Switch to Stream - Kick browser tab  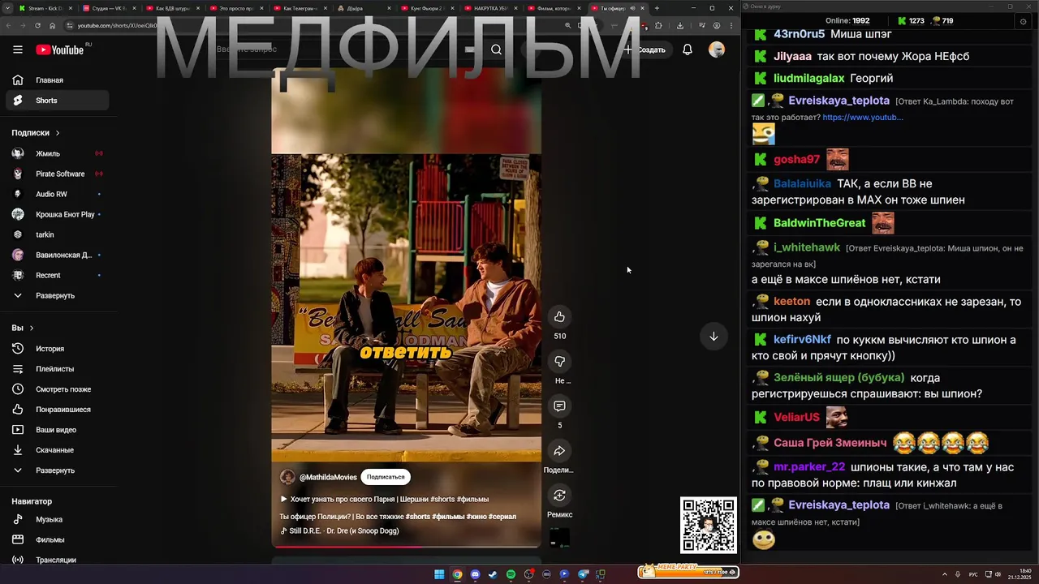(x=45, y=8)
